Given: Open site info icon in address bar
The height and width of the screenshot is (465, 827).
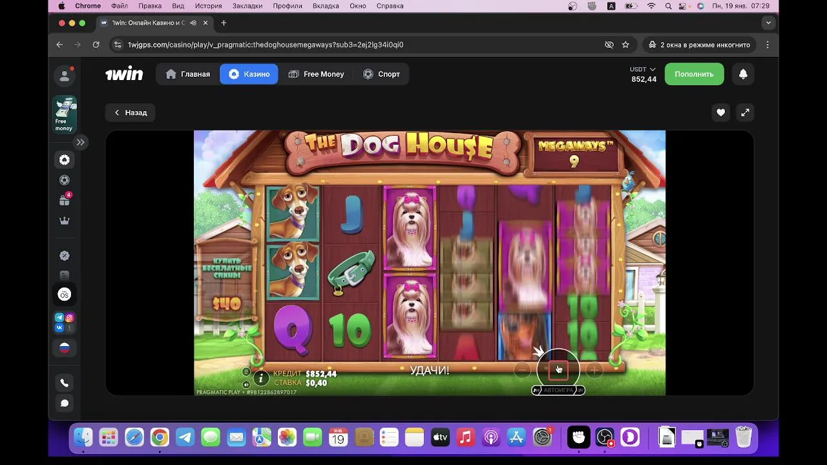Looking at the screenshot, I should pos(117,45).
